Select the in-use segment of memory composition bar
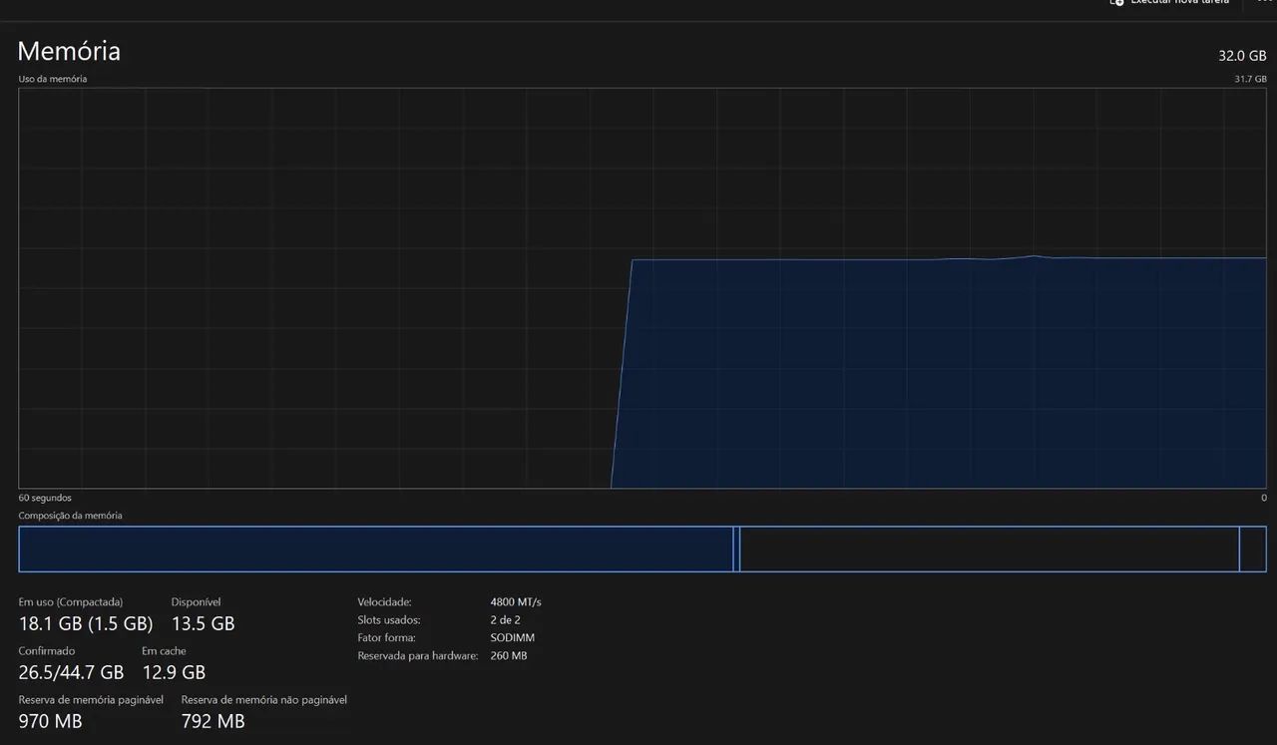The width and height of the screenshot is (1277, 745). click(x=375, y=550)
